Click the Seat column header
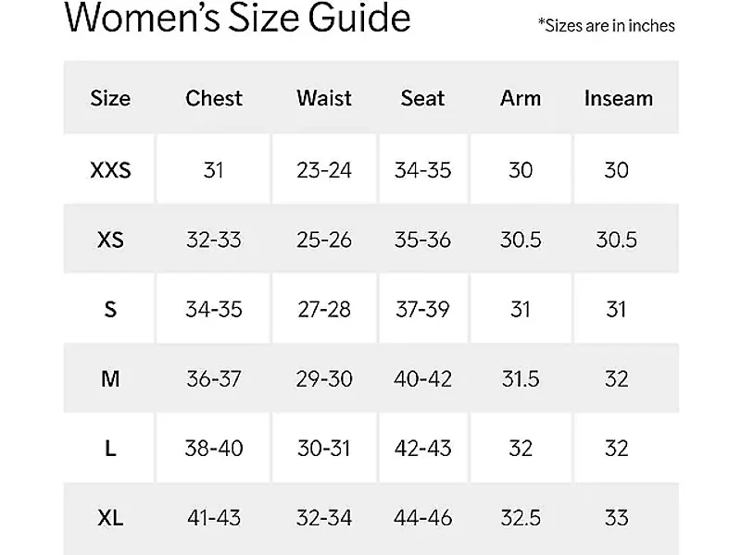The width and height of the screenshot is (741, 555). (422, 98)
